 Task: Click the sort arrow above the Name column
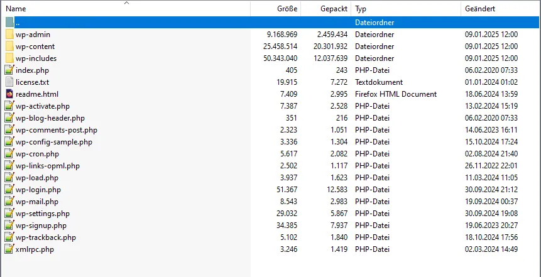[127, 3]
